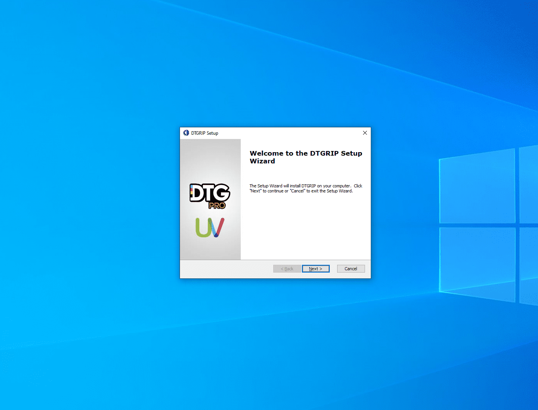
Task: Click the UV logo below DTG PRO
Action: tap(210, 227)
